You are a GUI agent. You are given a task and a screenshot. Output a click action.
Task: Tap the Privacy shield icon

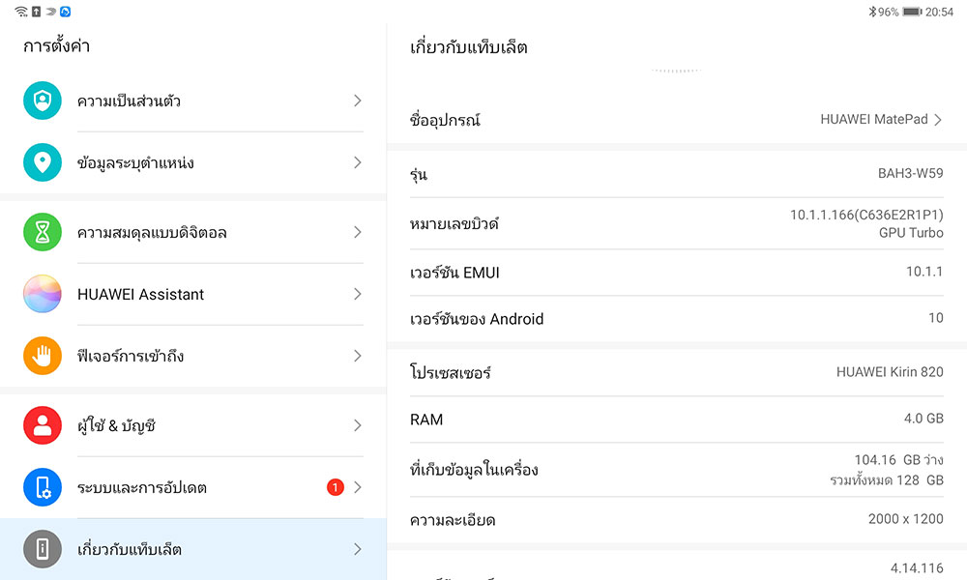pyautogui.click(x=43, y=101)
